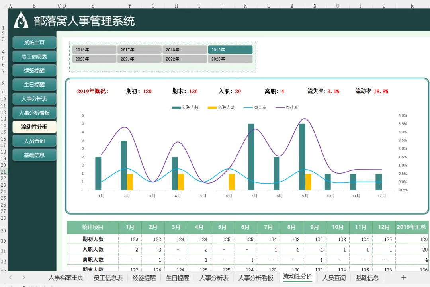The height and width of the screenshot is (287, 430).
Task: Choose the 2023年 year slicer
Action: click(230, 59)
